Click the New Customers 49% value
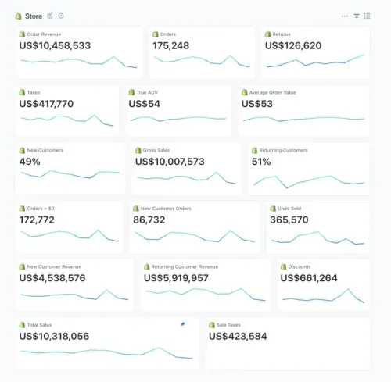The width and height of the screenshot is (391, 382). pyautogui.click(x=30, y=162)
